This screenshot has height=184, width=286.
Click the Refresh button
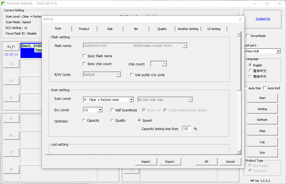[x=262, y=120]
